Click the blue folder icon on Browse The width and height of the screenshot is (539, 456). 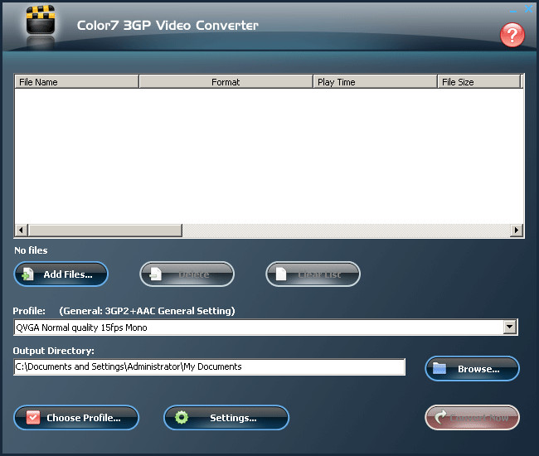pos(439,369)
